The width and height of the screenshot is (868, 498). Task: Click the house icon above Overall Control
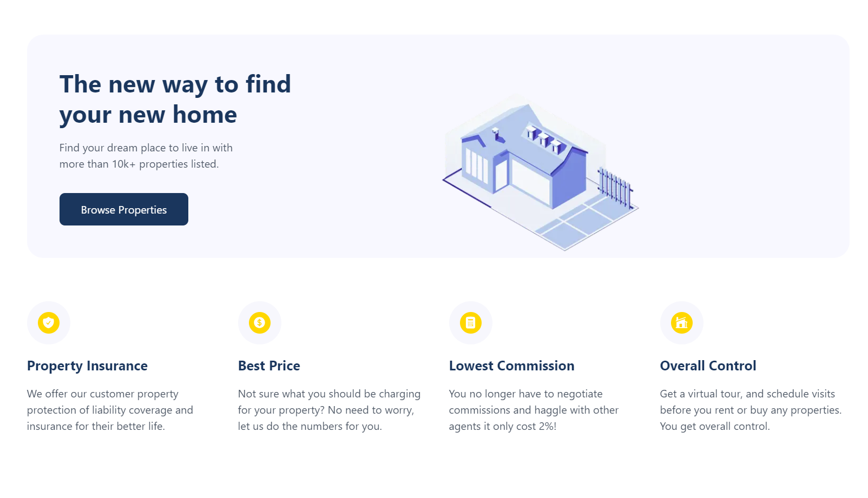682,323
